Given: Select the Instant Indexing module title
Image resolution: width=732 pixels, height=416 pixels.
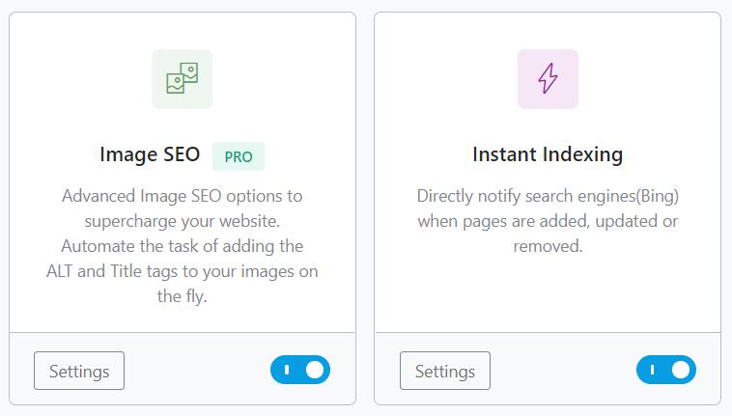Looking at the screenshot, I should (x=548, y=154).
